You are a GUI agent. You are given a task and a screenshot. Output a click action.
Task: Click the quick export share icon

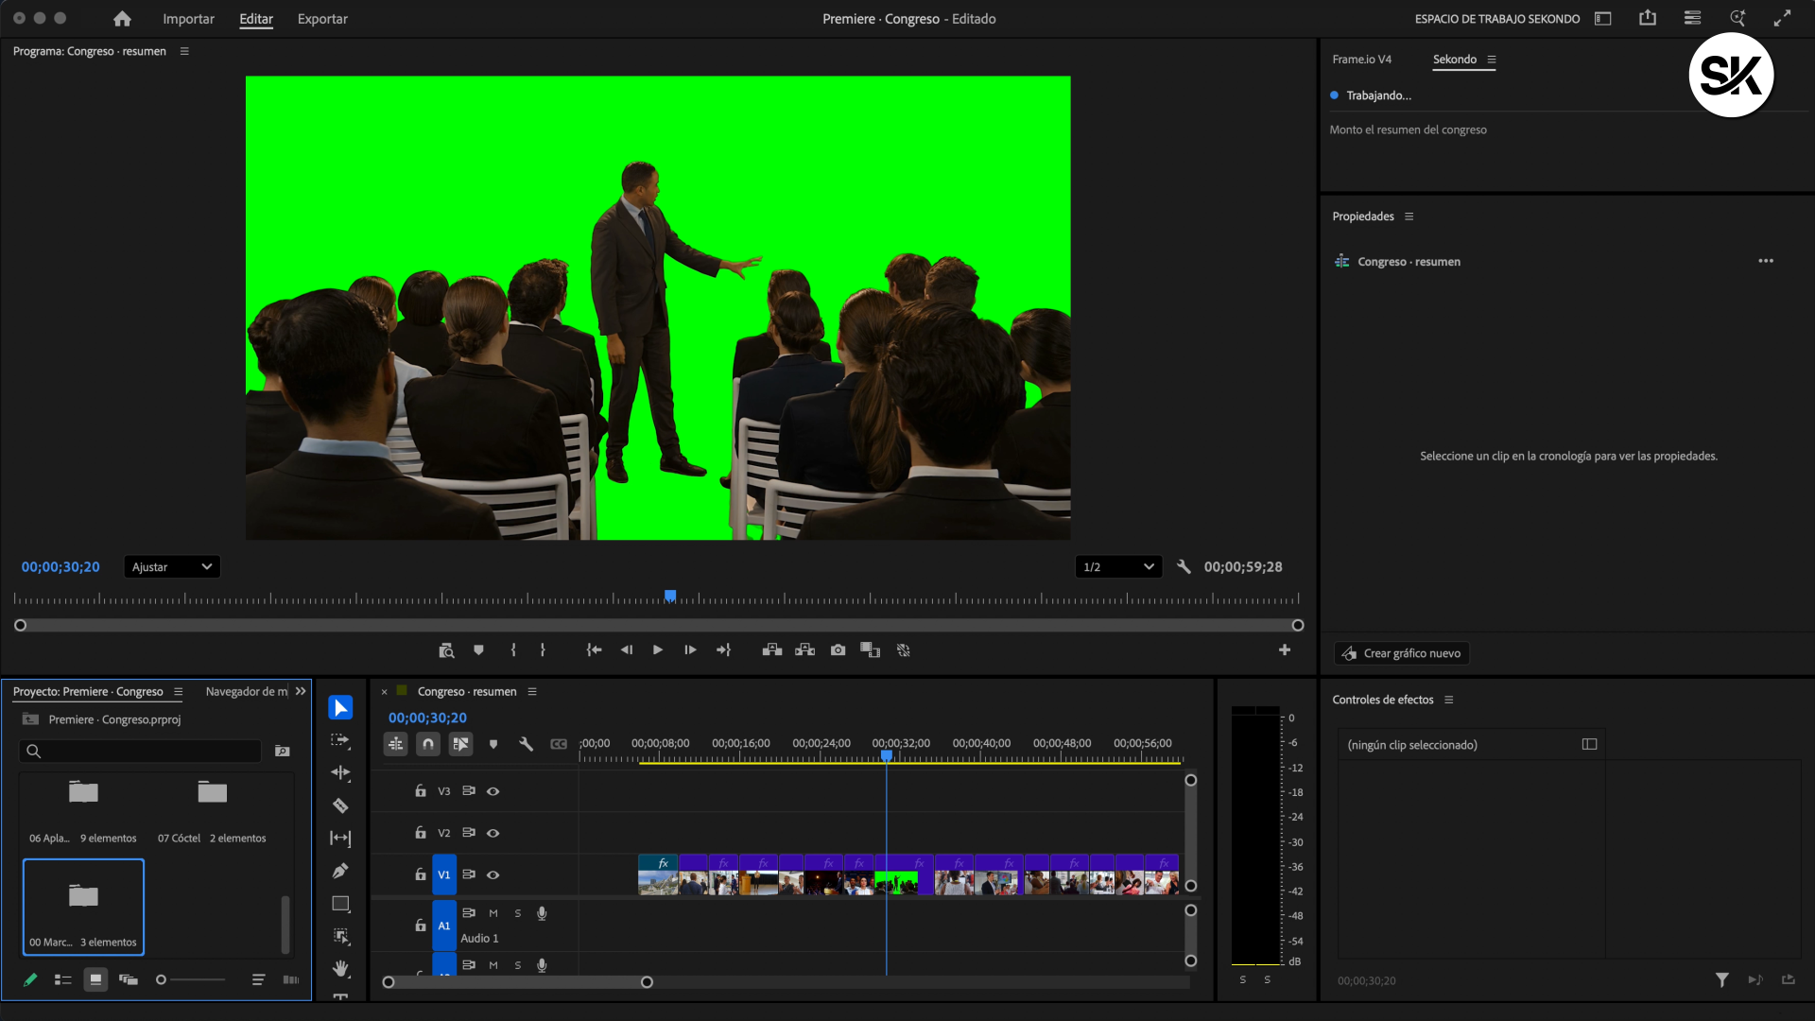1648,18
